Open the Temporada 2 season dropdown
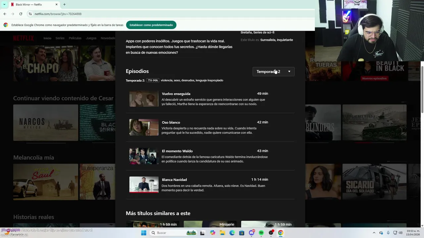This screenshot has width=424, height=238. [273, 71]
